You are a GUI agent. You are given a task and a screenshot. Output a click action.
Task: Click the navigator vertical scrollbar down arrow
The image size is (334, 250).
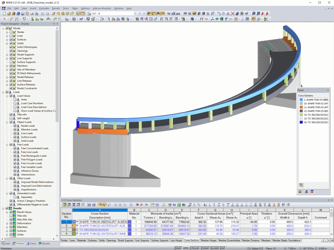(57, 236)
